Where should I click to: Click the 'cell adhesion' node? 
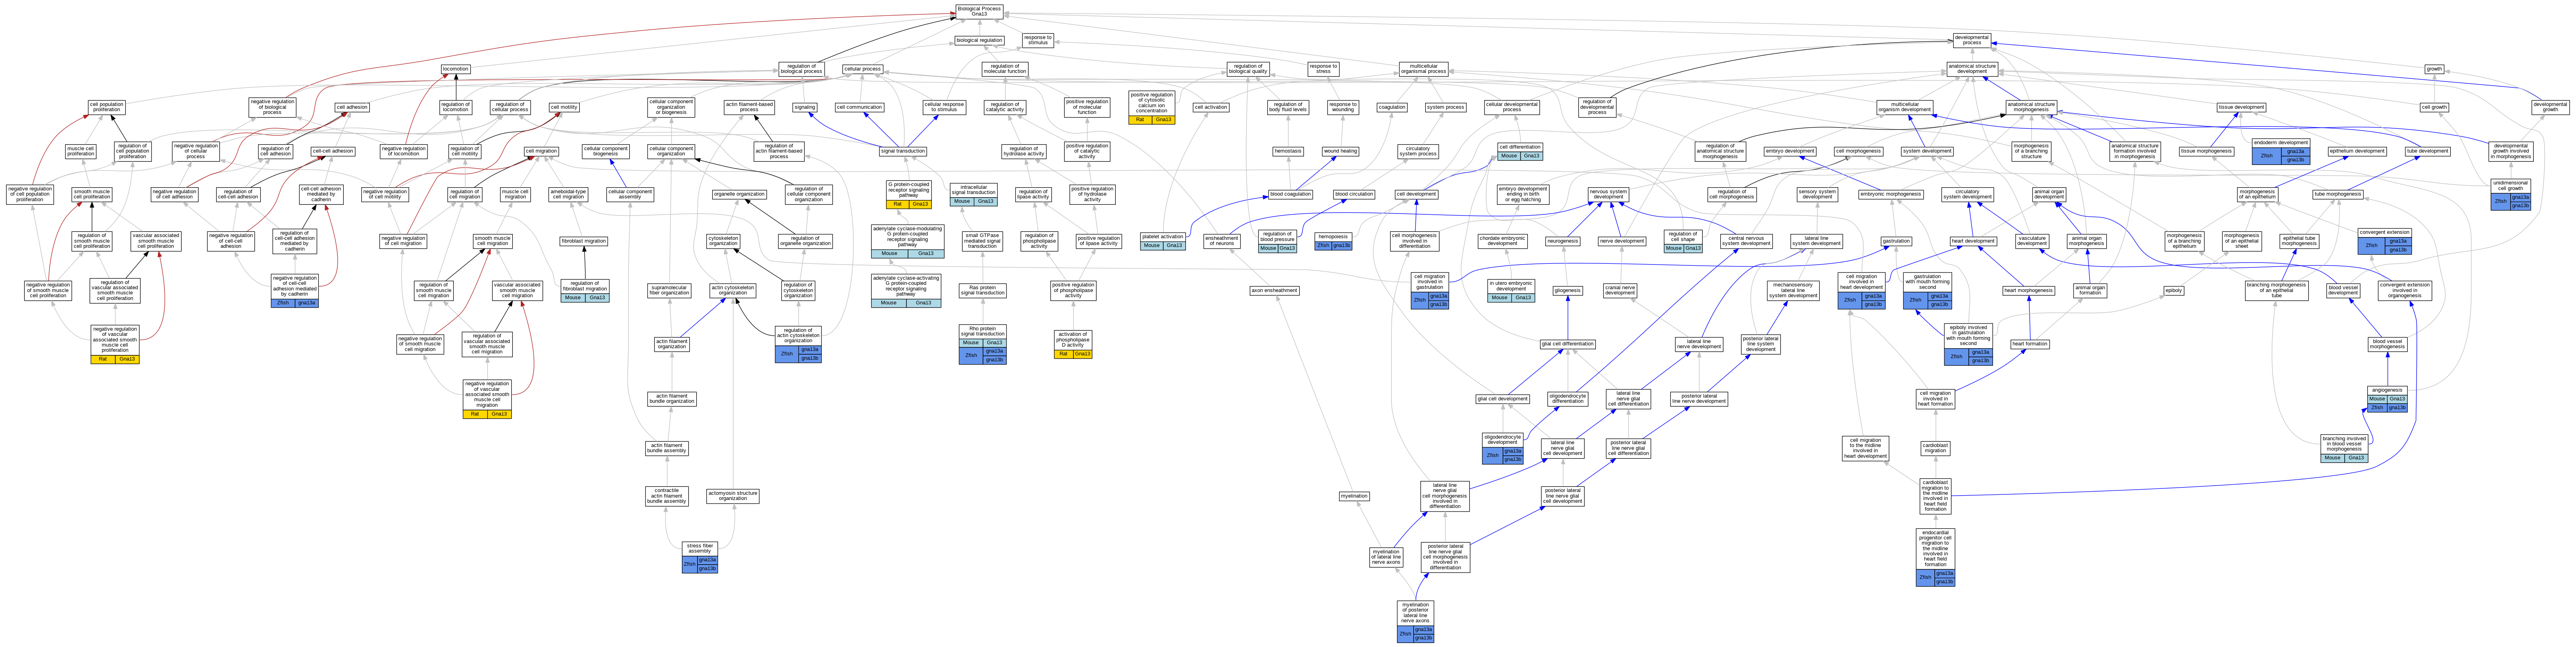352,107
